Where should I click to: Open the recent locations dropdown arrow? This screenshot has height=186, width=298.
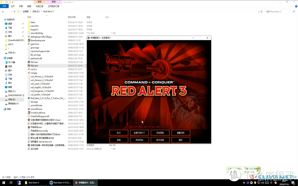tap(11, 12)
